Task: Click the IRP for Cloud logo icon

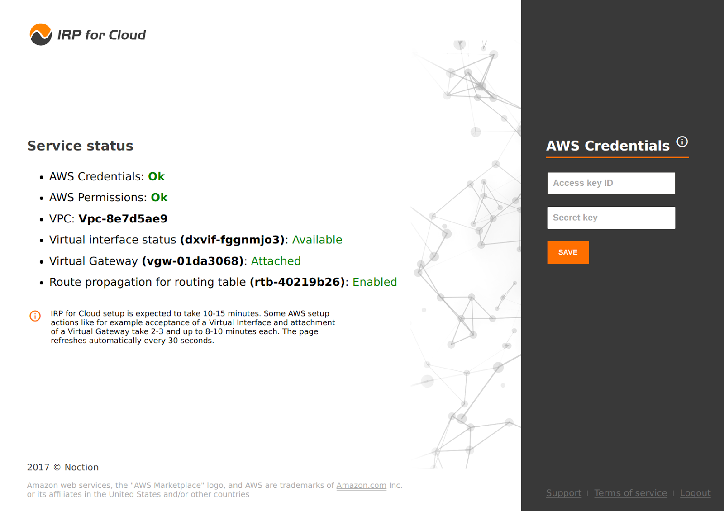Action: coord(40,34)
